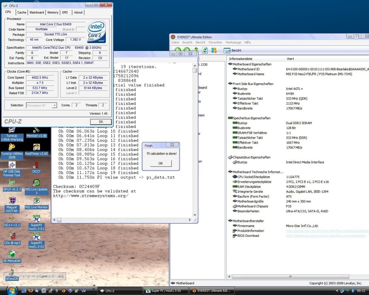Viewport: 369px width, 295px height.
Task: Open Datei menu in EVEREST
Action: click(175, 42)
